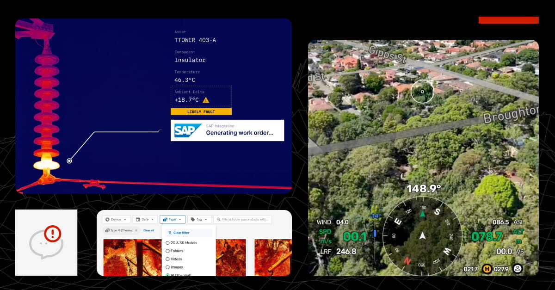Open the thermal thumbnail right of the Type menu
Image resolution: width=555 pixels, height=290 pixels.
pyautogui.click(x=231, y=258)
